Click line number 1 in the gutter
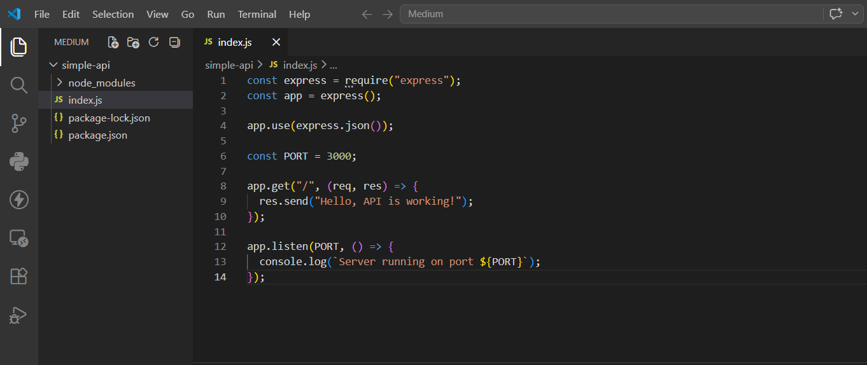 (x=223, y=81)
